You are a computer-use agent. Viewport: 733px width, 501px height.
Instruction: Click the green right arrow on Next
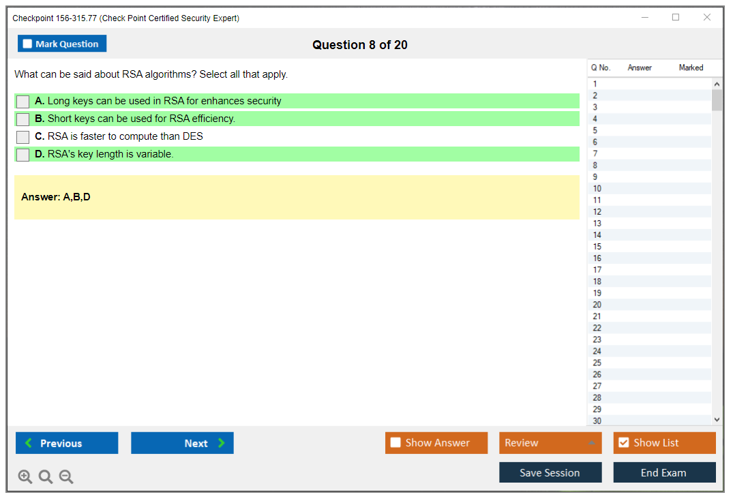click(x=222, y=443)
